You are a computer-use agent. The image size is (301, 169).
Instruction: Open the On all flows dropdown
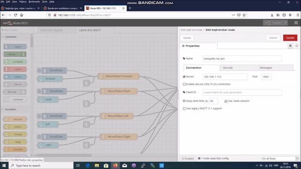280,159
